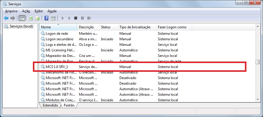Click the vertical scrollbar thumb
The height and width of the screenshot is (117, 263).
258,62
